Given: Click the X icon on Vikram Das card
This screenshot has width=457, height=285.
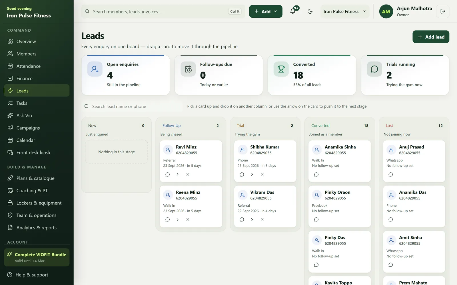Looking at the screenshot, I should coord(262,219).
